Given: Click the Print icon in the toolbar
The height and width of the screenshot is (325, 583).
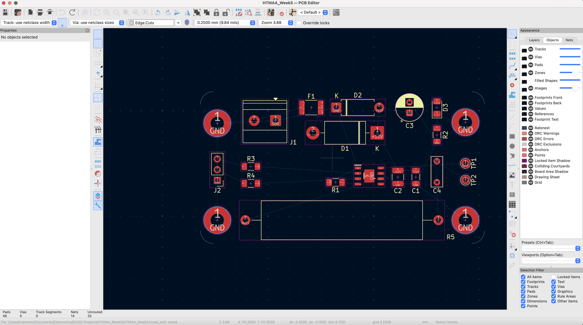Looking at the screenshot, I should (x=40, y=12).
